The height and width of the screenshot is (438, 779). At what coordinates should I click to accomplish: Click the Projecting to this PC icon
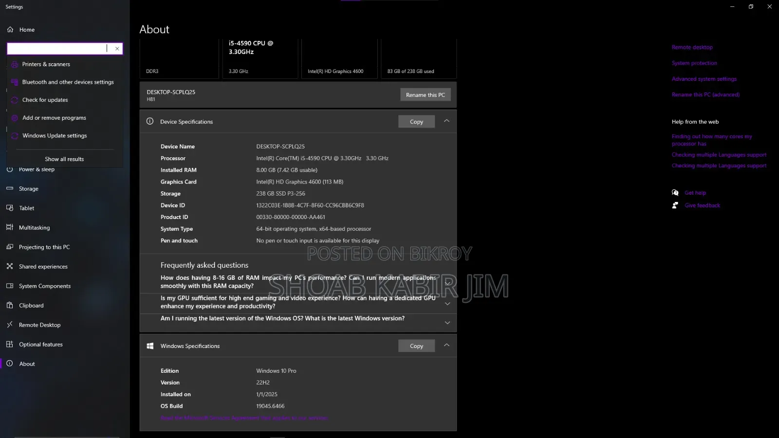point(10,247)
